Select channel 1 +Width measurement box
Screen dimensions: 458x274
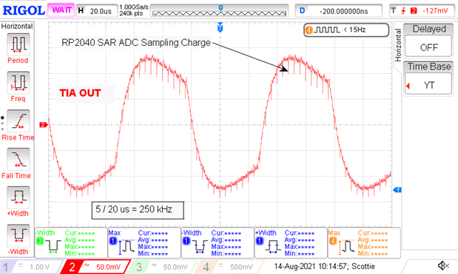(x=291, y=243)
